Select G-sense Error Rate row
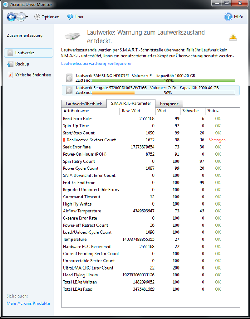This screenshot has height=319, width=250. 150,218
